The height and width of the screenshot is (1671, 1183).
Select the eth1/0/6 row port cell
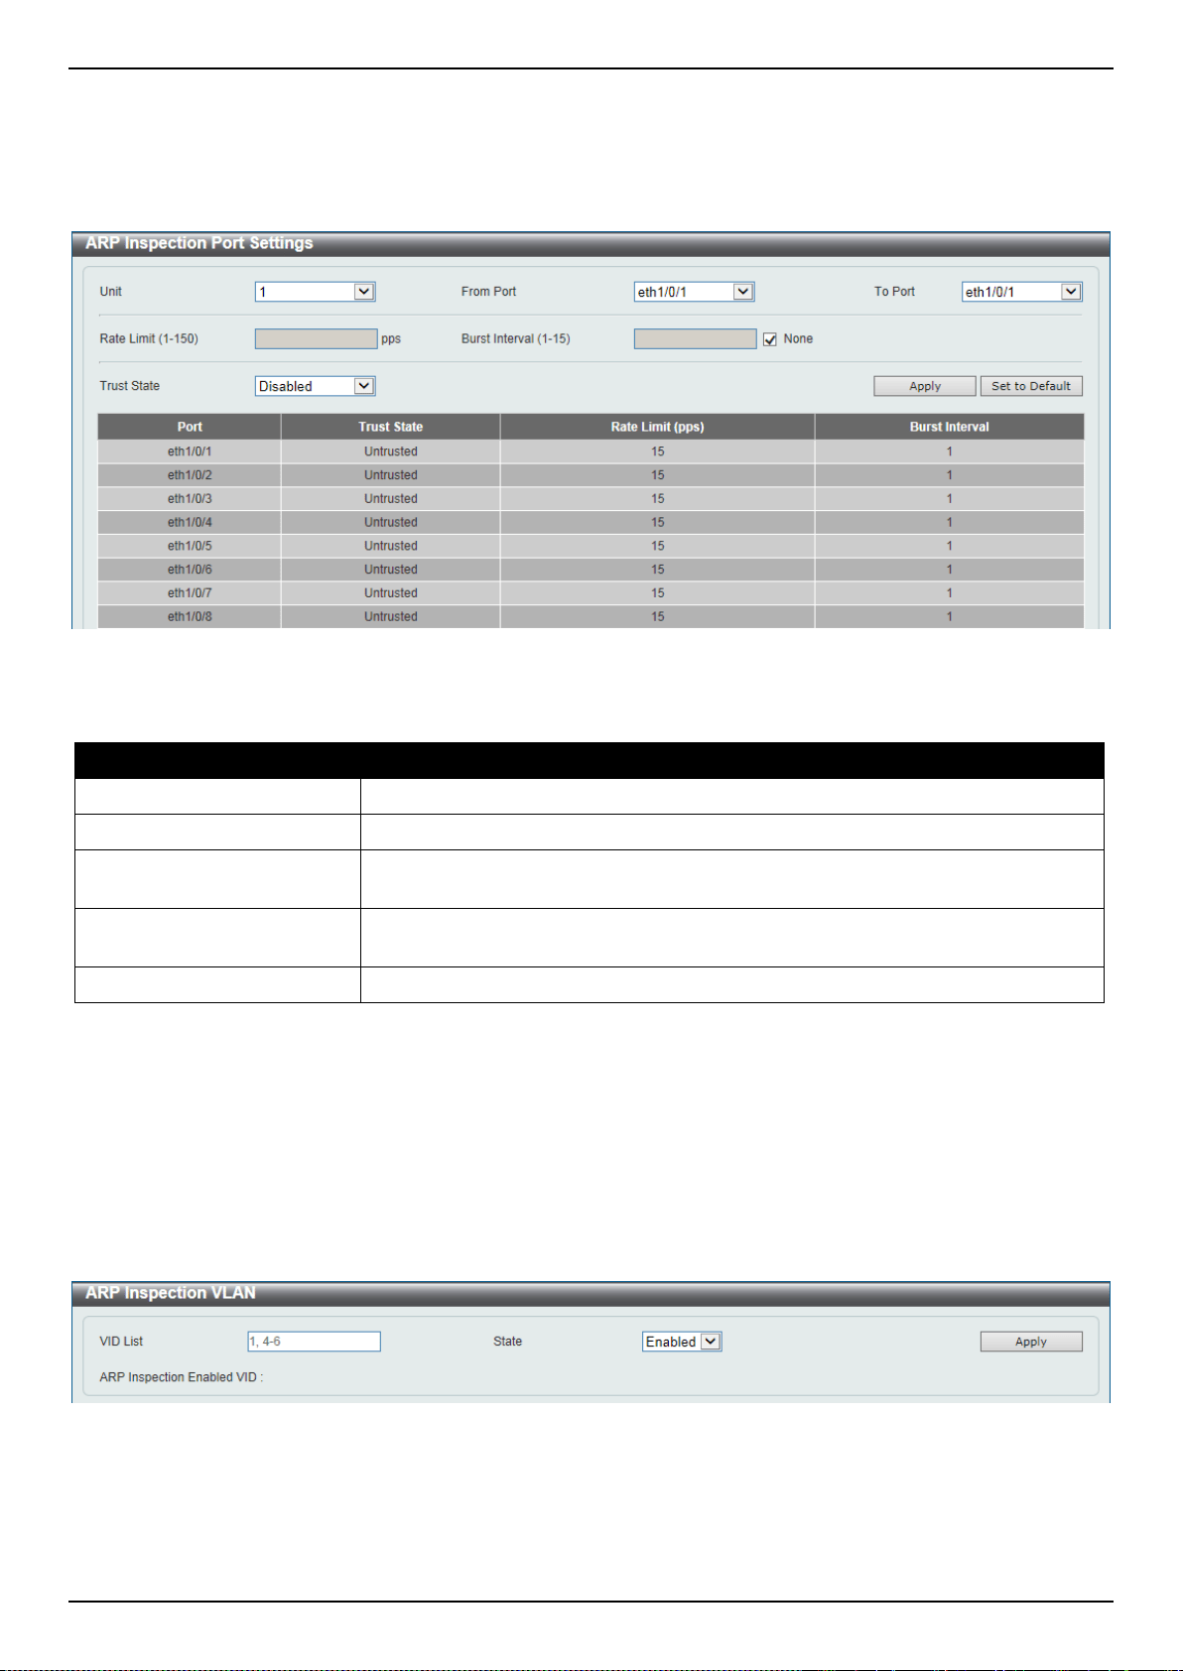pos(190,570)
